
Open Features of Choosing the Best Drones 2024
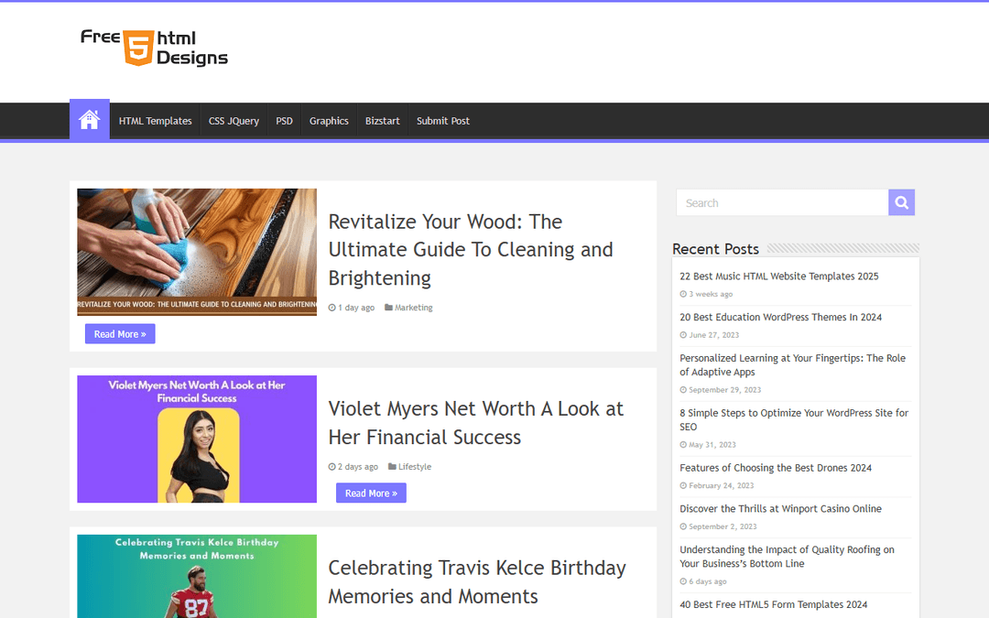click(776, 468)
